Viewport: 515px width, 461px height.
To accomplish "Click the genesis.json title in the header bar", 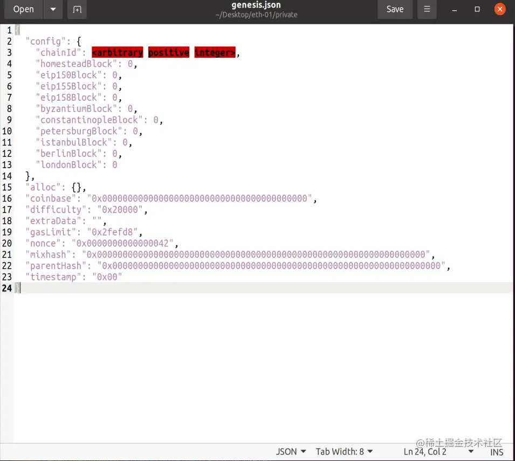I will click(x=256, y=5).
